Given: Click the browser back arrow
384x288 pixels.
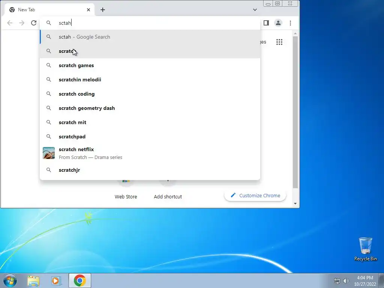Looking at the screenshot, I should point(10,23).
